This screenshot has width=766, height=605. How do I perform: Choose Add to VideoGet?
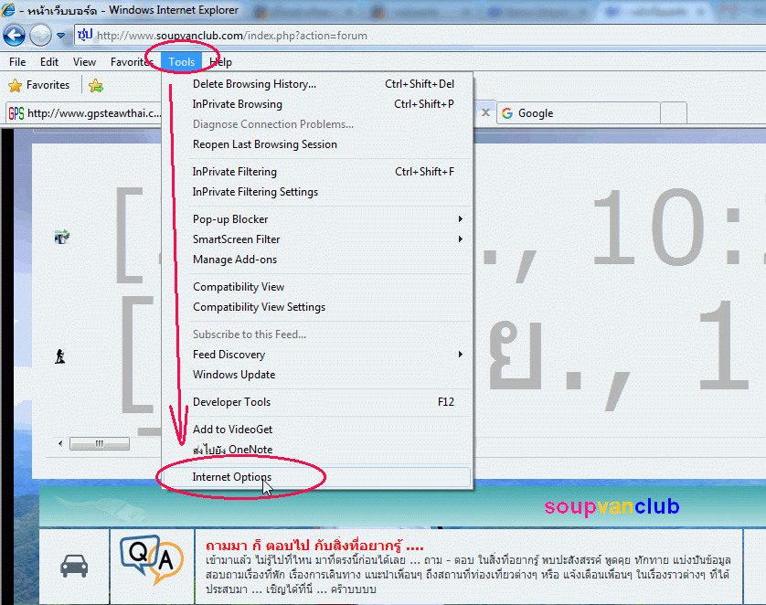(317, 430)
